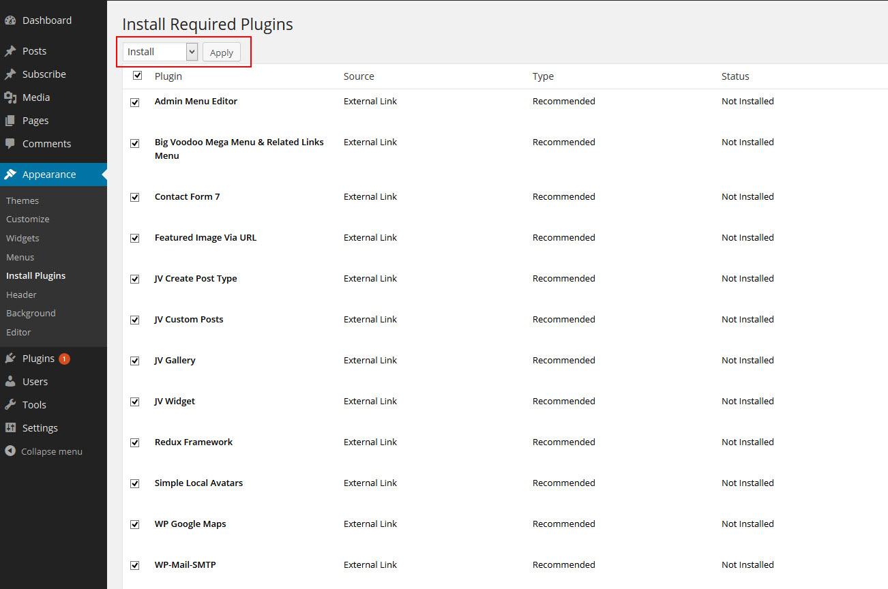Click the Comments speech bubble icon
Image resolution: width=888 pixels, height=589 pixels.
click(10, 144)
